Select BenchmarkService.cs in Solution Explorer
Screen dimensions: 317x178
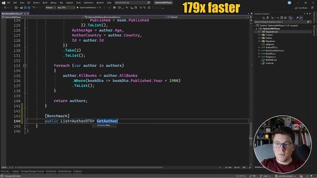pos(274,50)
